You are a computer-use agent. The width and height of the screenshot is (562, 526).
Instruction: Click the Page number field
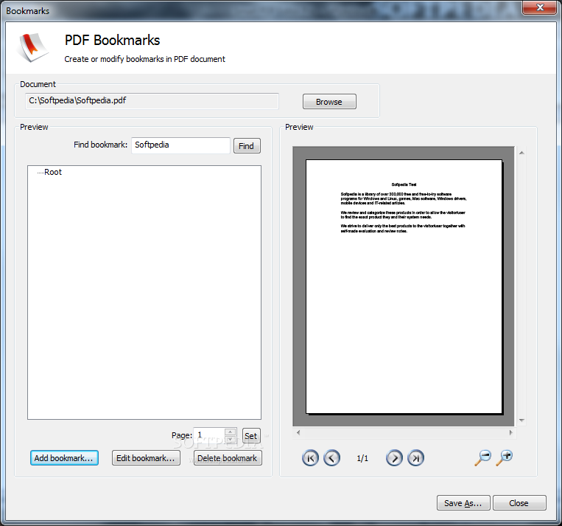click(x=209, y=435)
